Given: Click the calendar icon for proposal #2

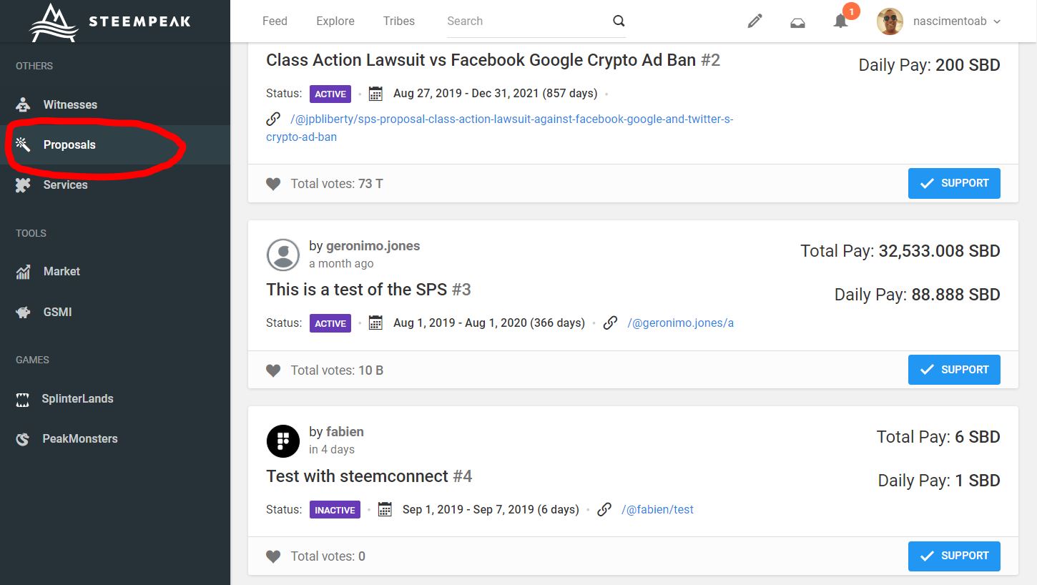Looking at the screenshot, I should 375,94.
